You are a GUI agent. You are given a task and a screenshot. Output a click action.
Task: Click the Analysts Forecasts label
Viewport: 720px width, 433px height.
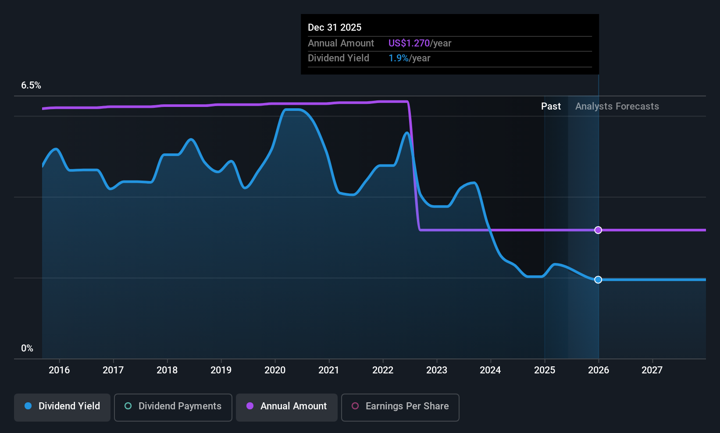[617, 106]
